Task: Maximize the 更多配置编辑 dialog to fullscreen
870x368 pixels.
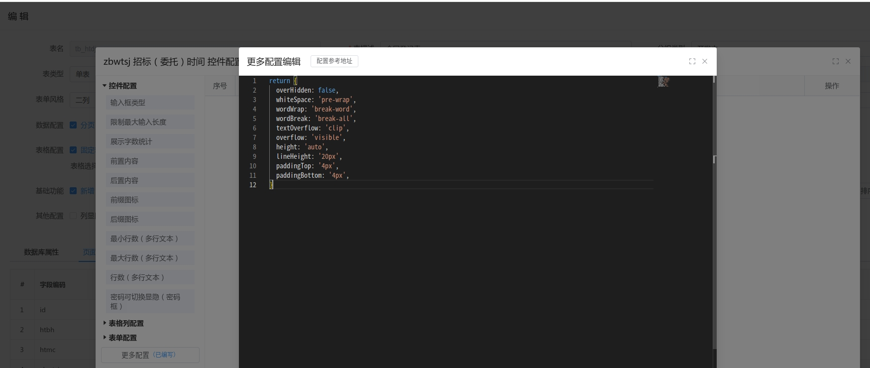Action: [692, 61]
